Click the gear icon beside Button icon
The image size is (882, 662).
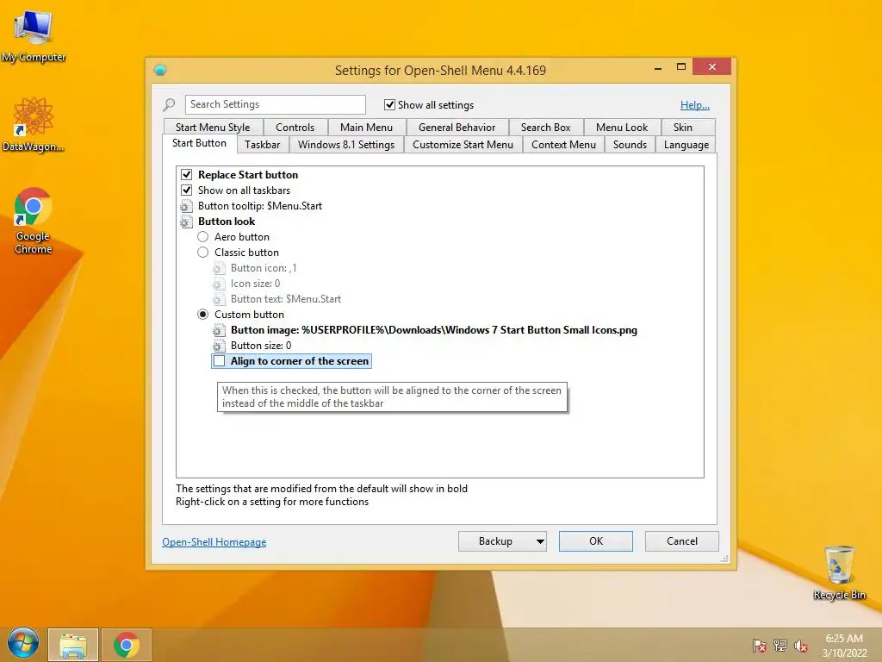(x=219, y=269)
